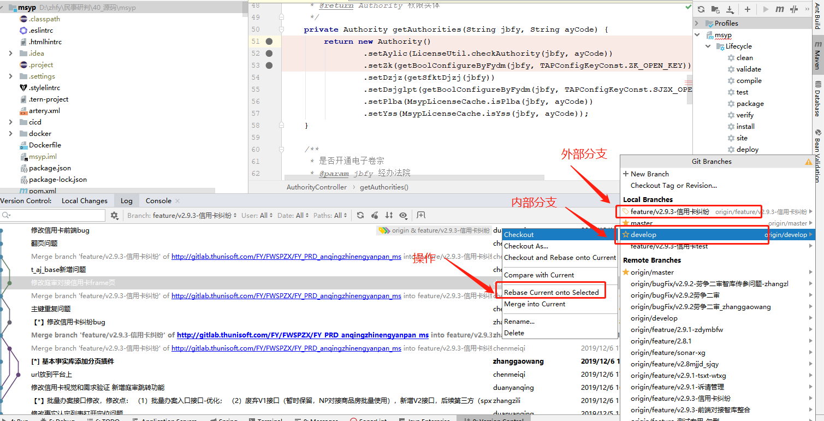Click the log refresh icon
The width and height of the screenshot is (824, 421).
tap(360, 216)
